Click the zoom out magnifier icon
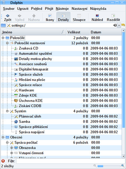This screenshot has height=169, width=126. coord(95,166)
